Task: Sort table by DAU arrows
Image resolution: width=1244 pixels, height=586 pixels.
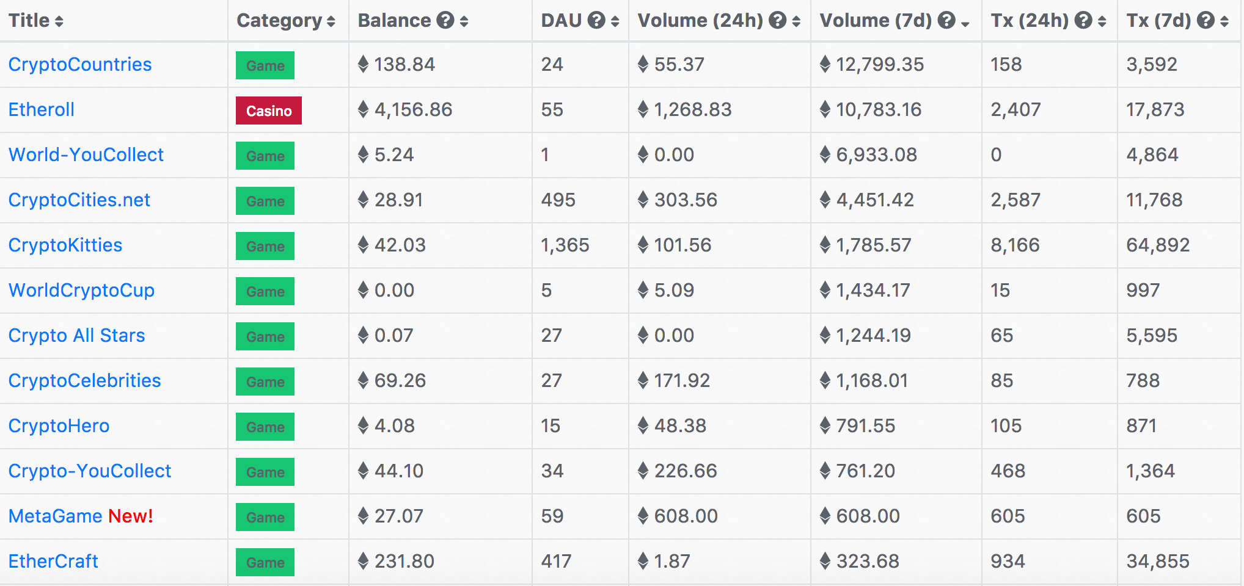Action: pyautogui.click(x=615, y=22)
